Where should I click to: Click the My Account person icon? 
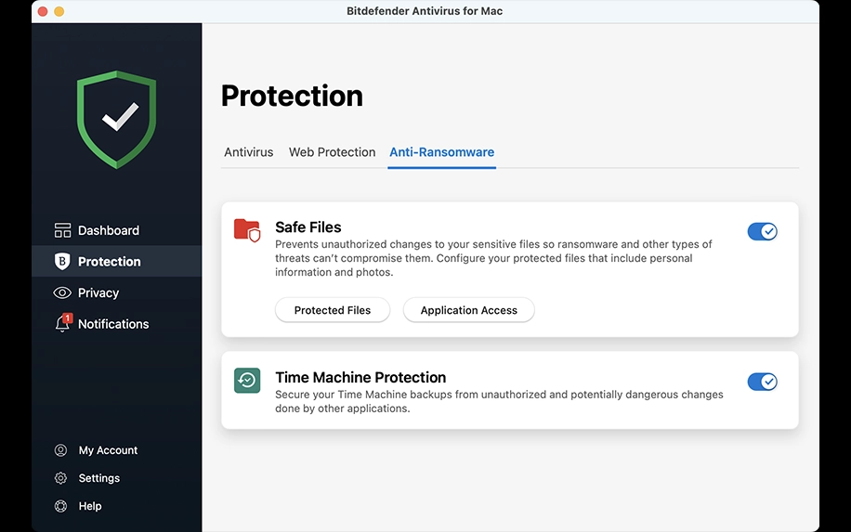pos(60,450)
